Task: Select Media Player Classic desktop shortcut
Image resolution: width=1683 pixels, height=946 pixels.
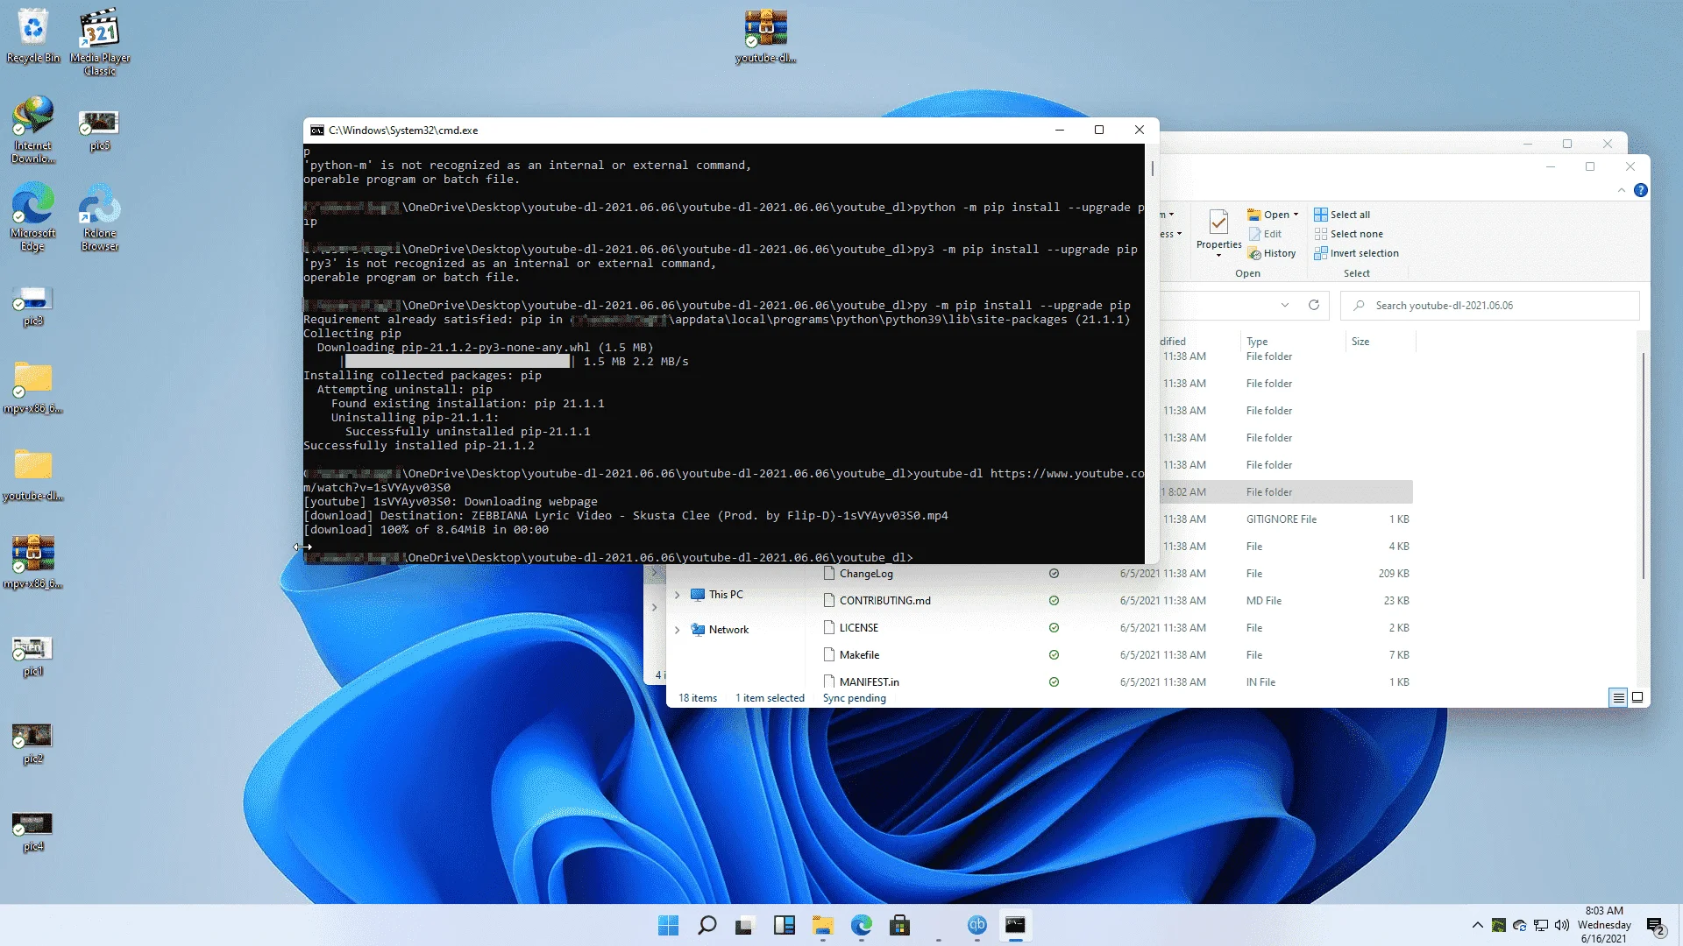Action: click(x=100, y=41)
